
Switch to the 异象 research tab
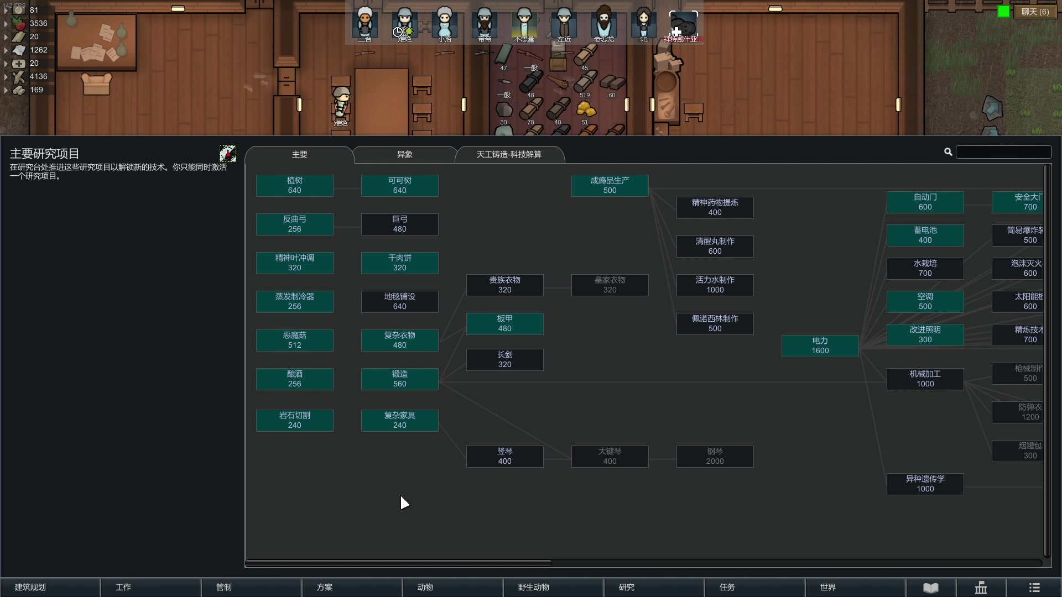click(x=404, y=155)
